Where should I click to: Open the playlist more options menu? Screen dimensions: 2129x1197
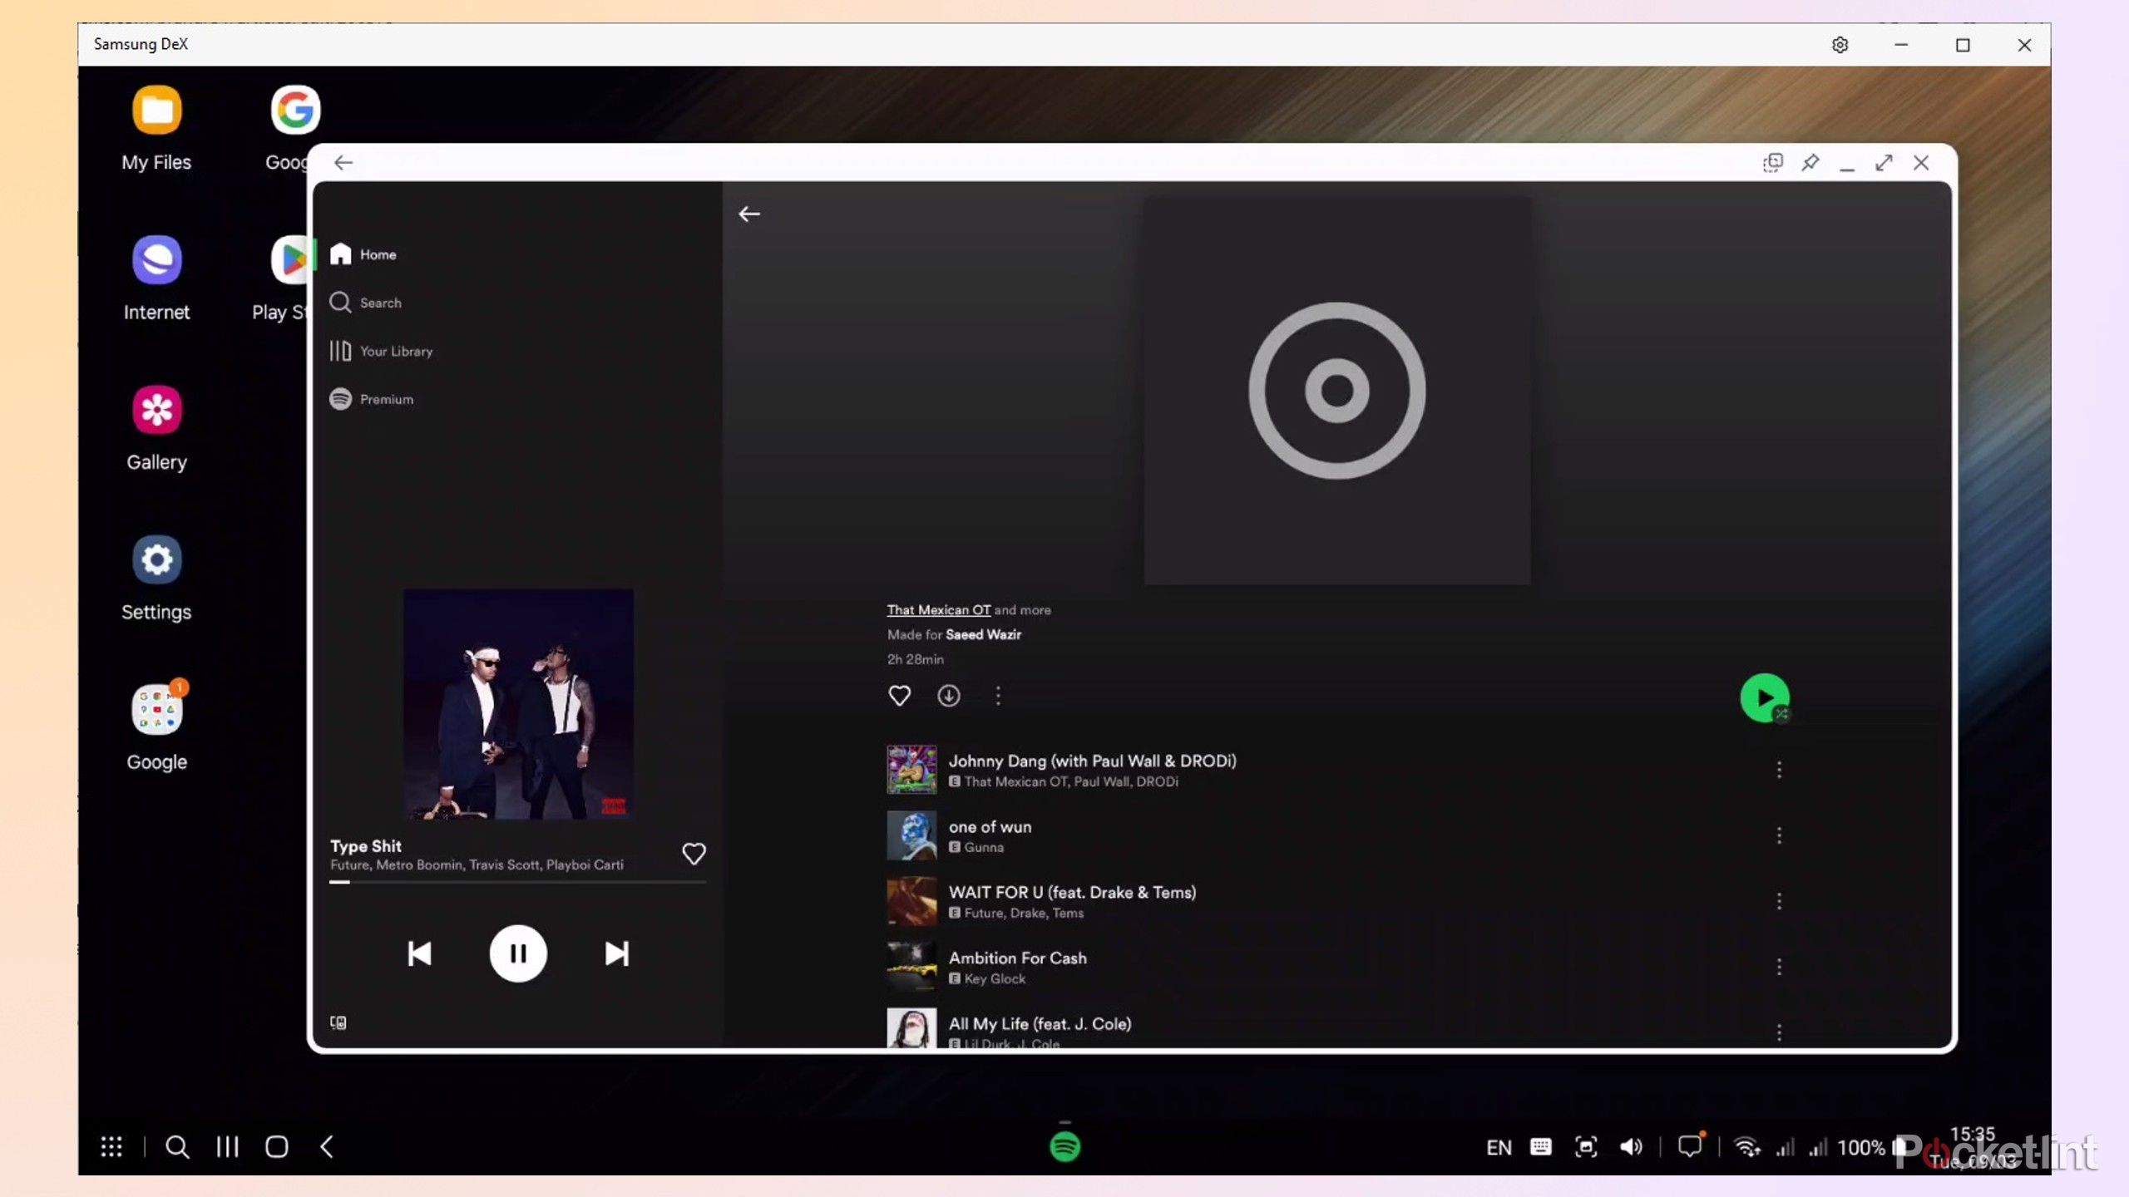(998, 696)
